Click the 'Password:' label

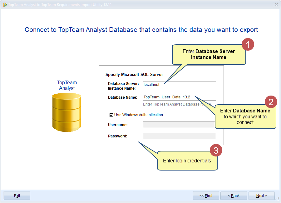118,136
